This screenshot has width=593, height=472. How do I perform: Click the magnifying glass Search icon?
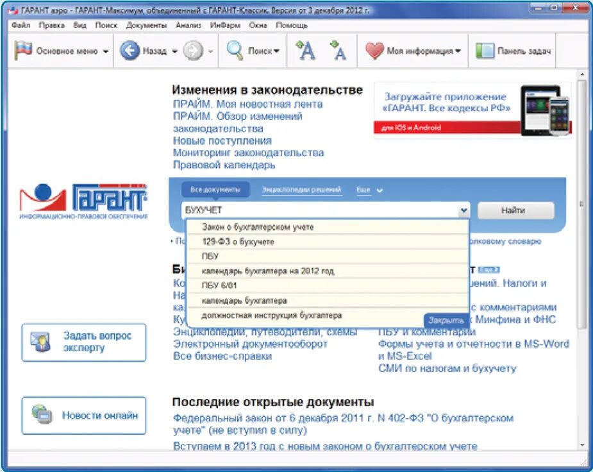[x=235, y=50]
